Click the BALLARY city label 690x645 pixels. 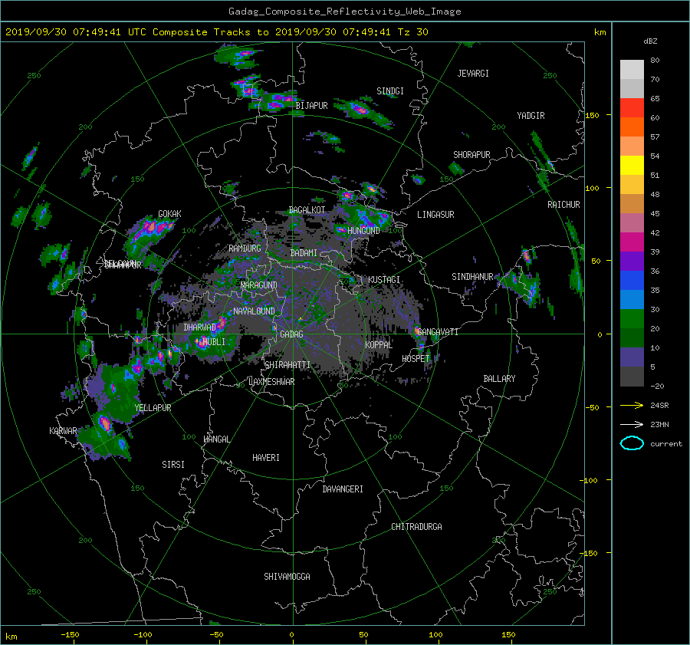[499, 379]
